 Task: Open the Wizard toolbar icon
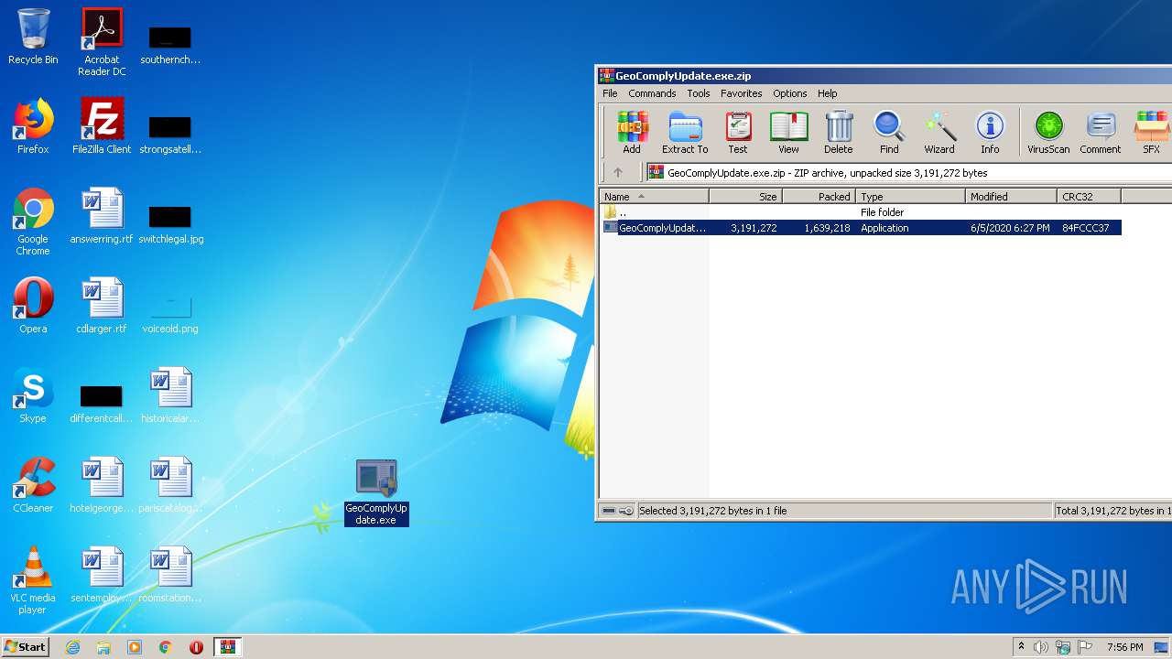939,133
